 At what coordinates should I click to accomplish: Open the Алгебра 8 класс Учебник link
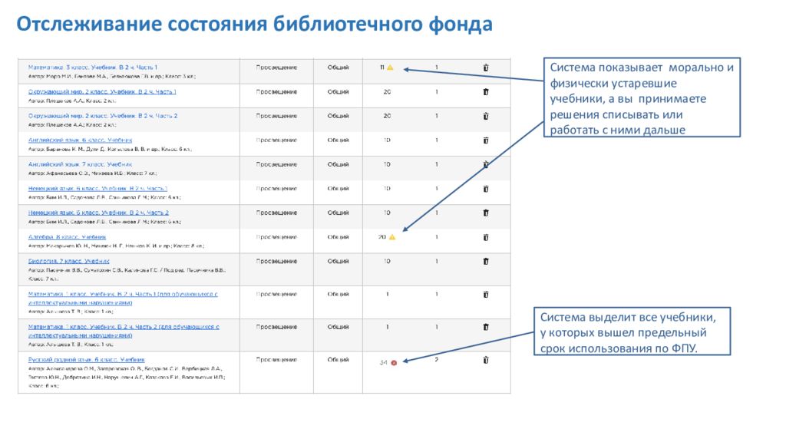[68, 237]
